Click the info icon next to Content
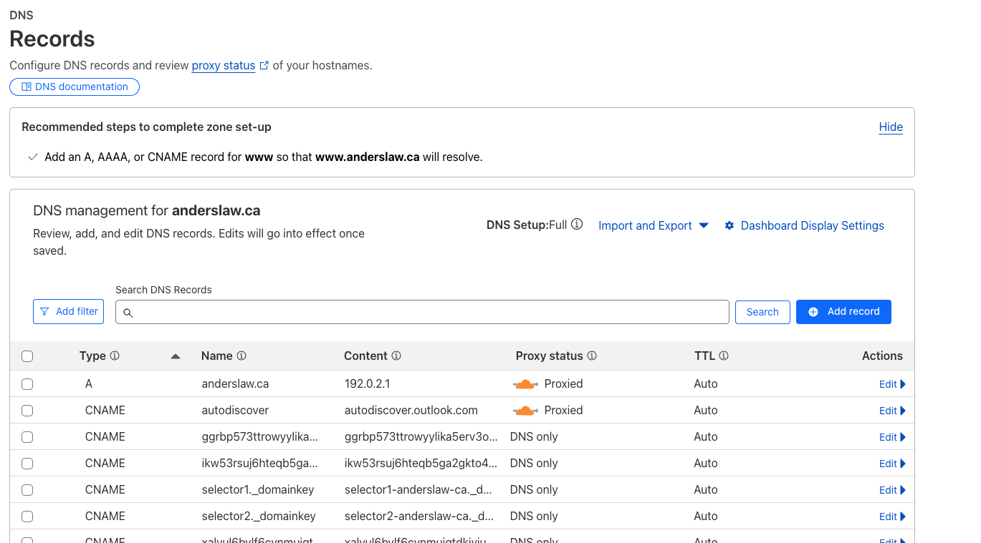 (x=396, y=356)
